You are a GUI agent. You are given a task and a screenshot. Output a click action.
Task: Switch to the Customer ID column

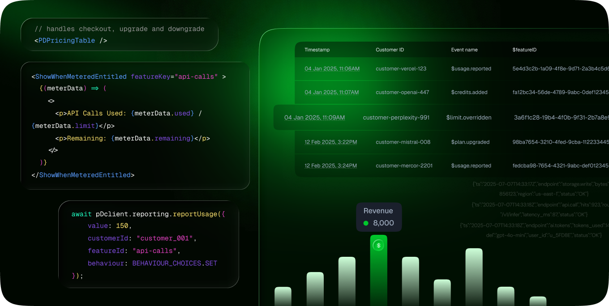tap(390, 50)
